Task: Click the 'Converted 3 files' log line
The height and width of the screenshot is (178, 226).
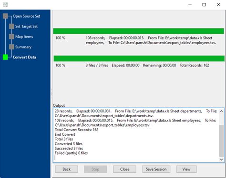Action: pyautogui.click(x=69, y=144)
